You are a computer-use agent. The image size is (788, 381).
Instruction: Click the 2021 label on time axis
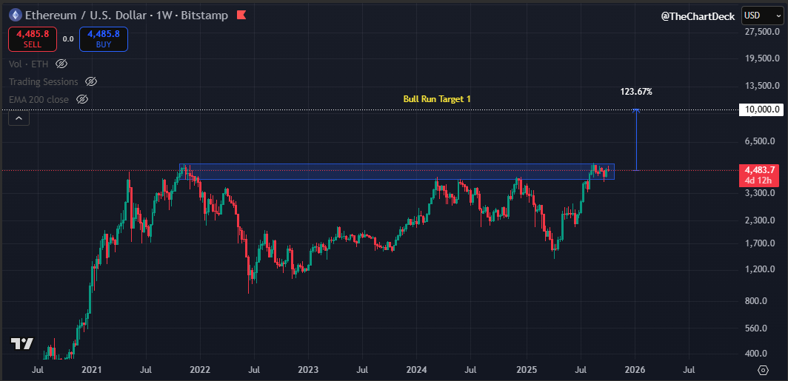(x=92, y=370)
